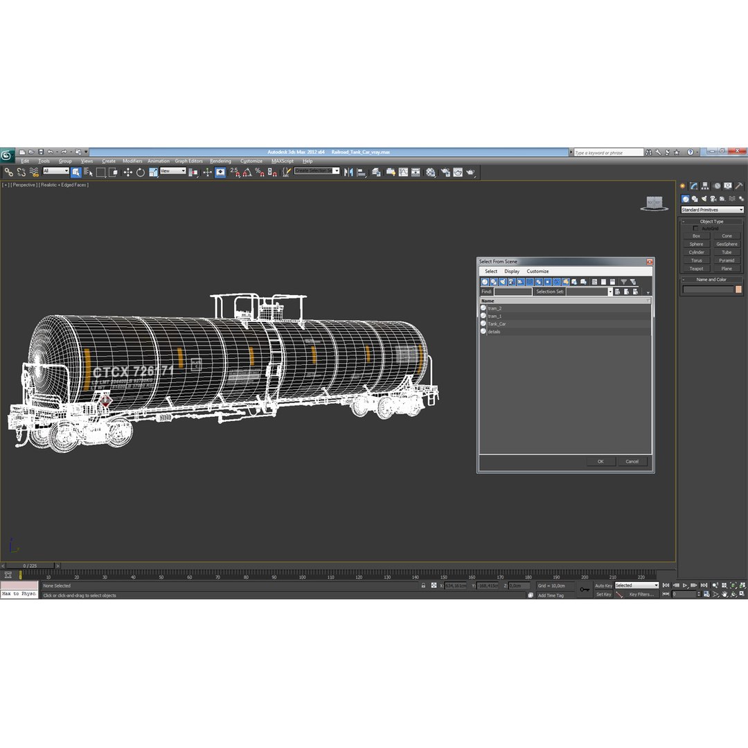
Task: Open reference coordinate system View dropdown
Action: [172, 171]
